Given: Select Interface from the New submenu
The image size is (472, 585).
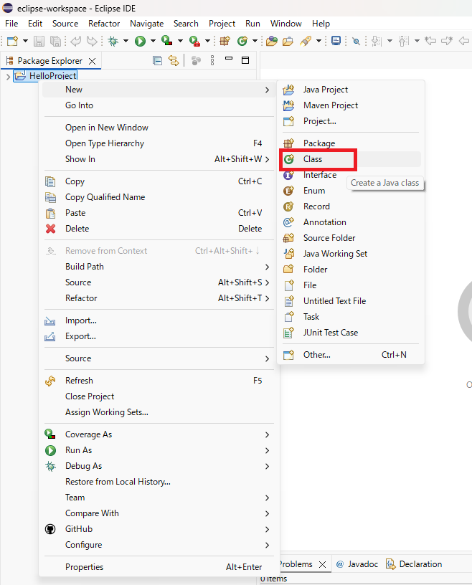Looking at the screenshot, I should [x=351, y=175].
